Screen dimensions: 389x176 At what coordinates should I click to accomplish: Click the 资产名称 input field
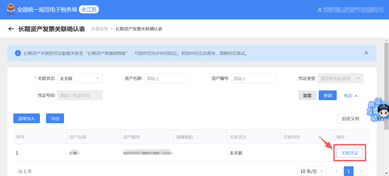pyautogui.click(x=167, y=78)
